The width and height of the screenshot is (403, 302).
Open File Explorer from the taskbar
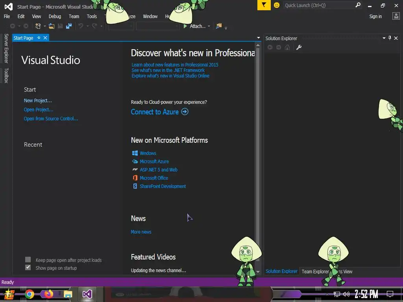click(68, 294)
